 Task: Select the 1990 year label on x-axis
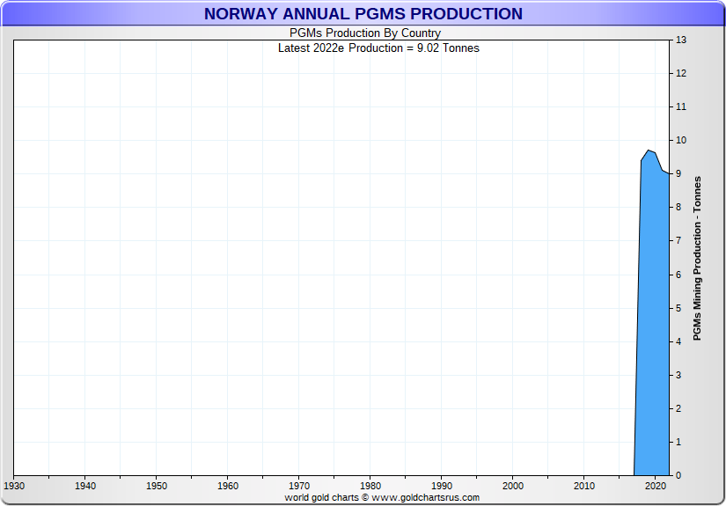[442, 486]
